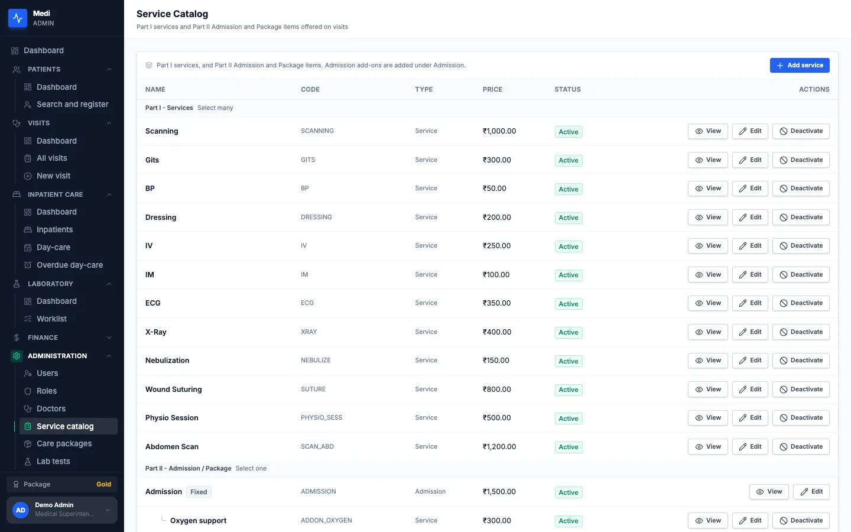This screenshot has height=532, width=851.
Task: Click the ₹1,200.00 price for Abdomen Scan
Action: [x=499, y=447]
